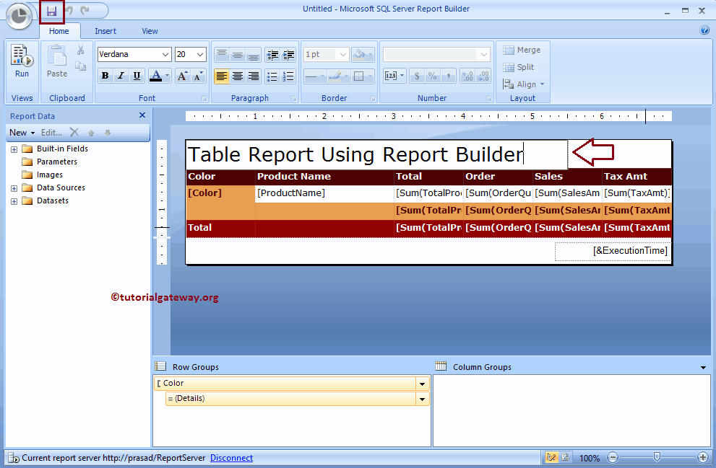
Task: Click the Save icon in Quick Access Toolbar
Action: (x=51, y=11)
